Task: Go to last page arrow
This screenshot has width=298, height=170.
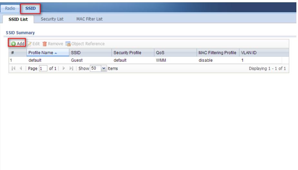Action: (x=71, y=68)
